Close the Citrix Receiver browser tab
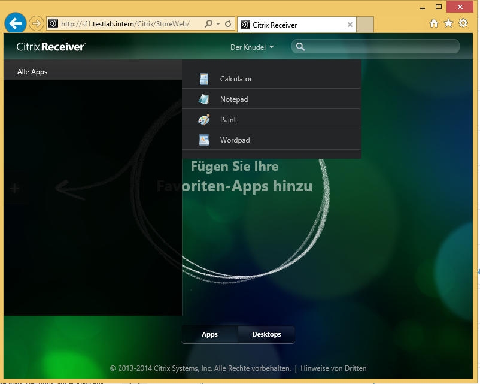Image resolution: width=480 pixels, height=384 pixels. [350, 25]
